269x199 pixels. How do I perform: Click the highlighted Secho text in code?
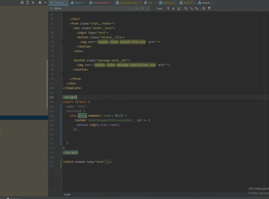82,115
